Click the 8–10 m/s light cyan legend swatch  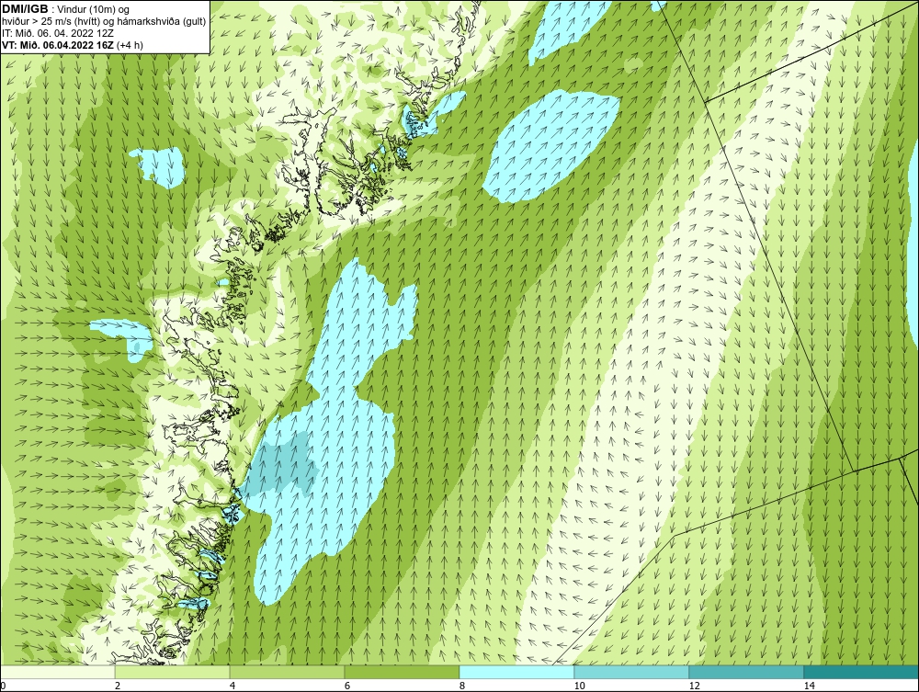pyautogui.click(x=516, y=672)
